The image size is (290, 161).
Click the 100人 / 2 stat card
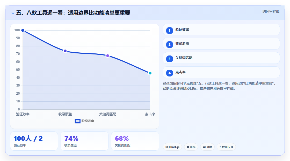[x=34, y=141]
